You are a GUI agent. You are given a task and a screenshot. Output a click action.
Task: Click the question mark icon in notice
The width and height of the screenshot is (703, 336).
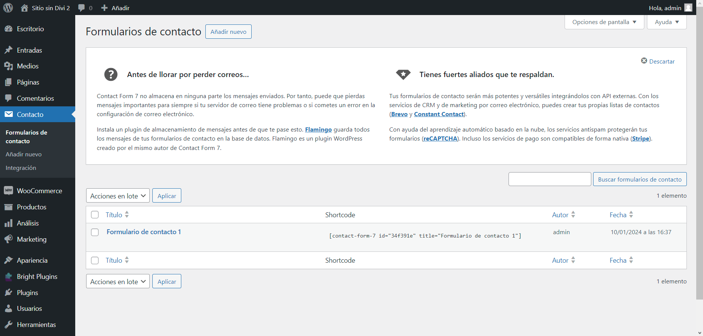coord(111,74)
